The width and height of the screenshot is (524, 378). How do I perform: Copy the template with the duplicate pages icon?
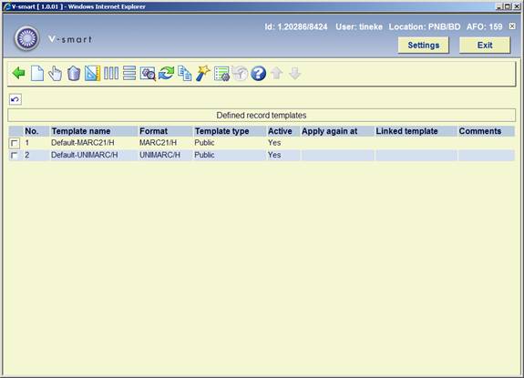184,73
